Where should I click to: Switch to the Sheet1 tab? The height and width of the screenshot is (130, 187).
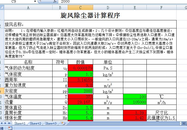(20, 123)
